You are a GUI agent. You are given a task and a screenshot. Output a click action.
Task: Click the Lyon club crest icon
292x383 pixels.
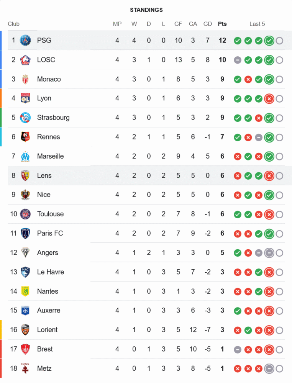[25, 98]
